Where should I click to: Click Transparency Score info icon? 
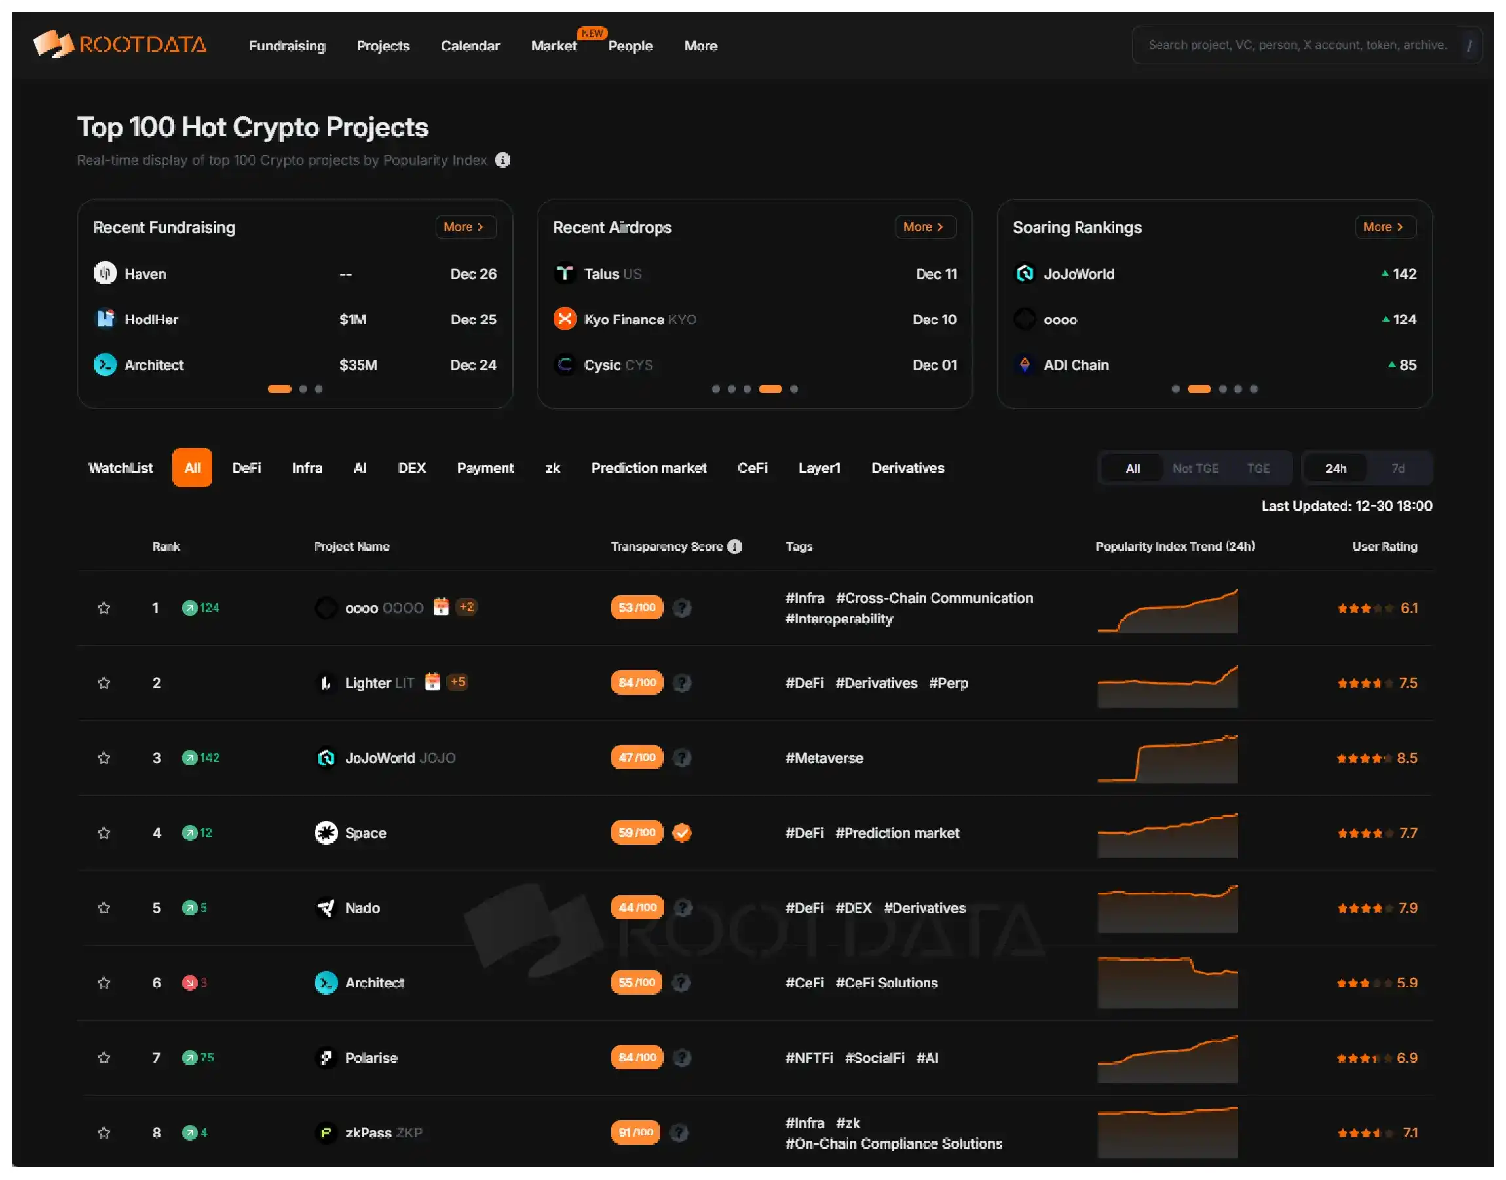(735, 547)
